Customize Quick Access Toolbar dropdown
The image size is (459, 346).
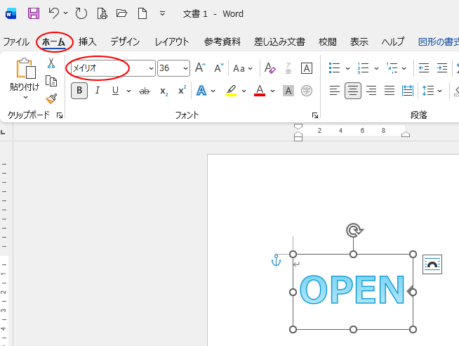tap(162, 13)
